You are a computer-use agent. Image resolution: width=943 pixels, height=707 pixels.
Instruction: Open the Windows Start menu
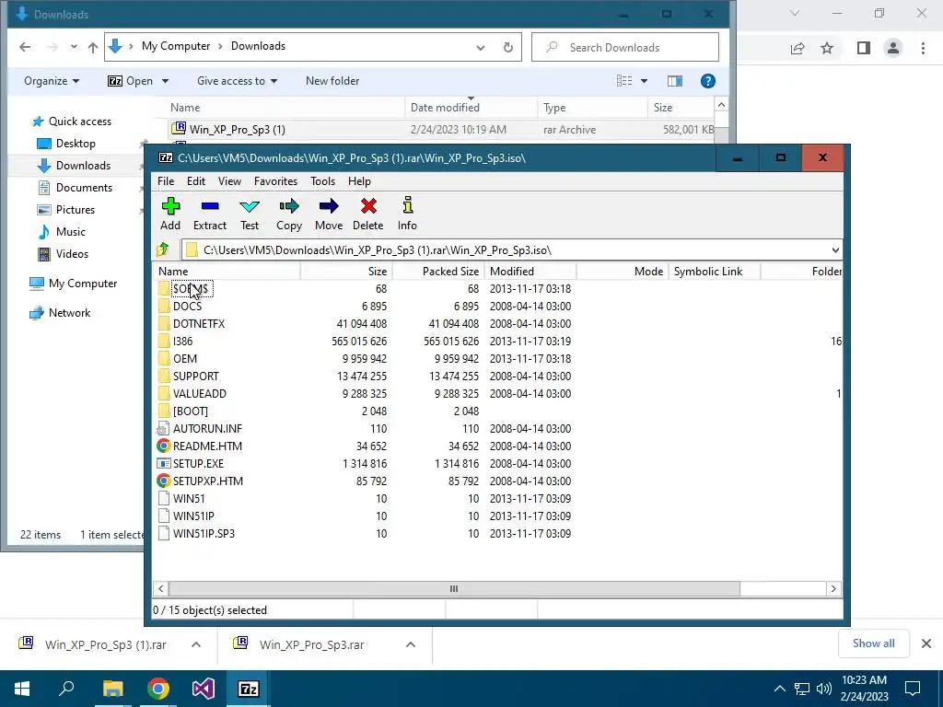pyautogui.click(x=22, y=689)
